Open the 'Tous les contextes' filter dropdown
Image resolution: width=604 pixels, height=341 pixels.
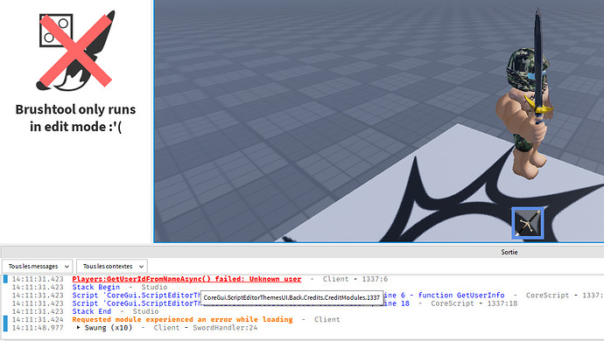(x=112, y=267)
